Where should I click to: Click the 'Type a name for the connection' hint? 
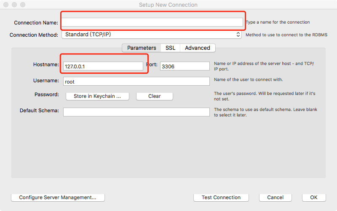pos(278,22)
